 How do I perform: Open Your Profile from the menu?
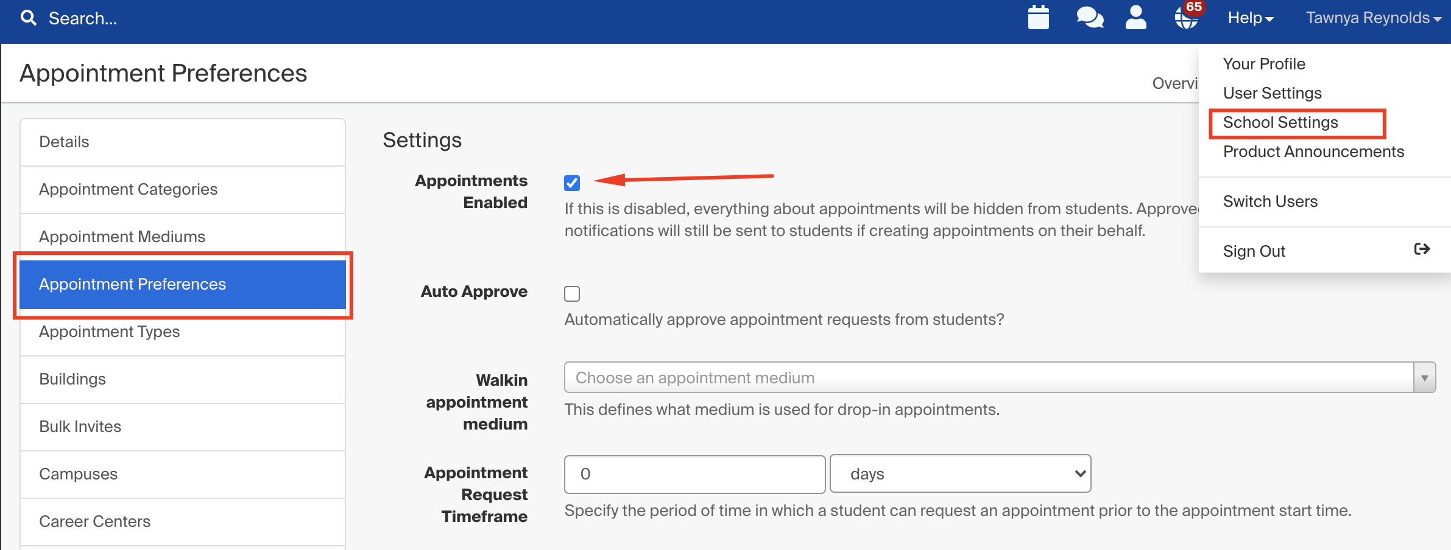pyautogui.click(x=1264, y=63)
